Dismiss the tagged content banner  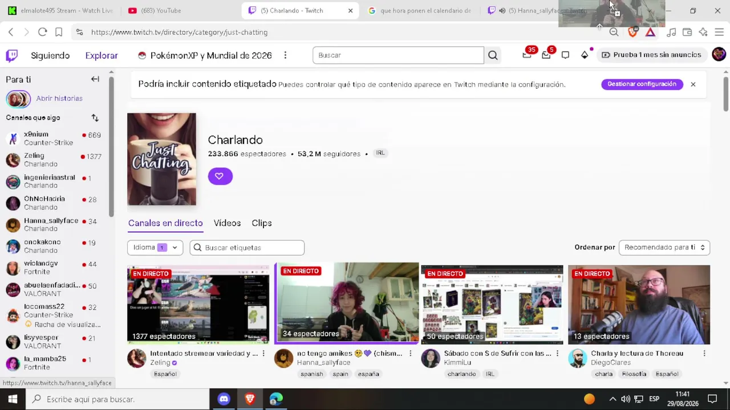click(x=693, y=84)
